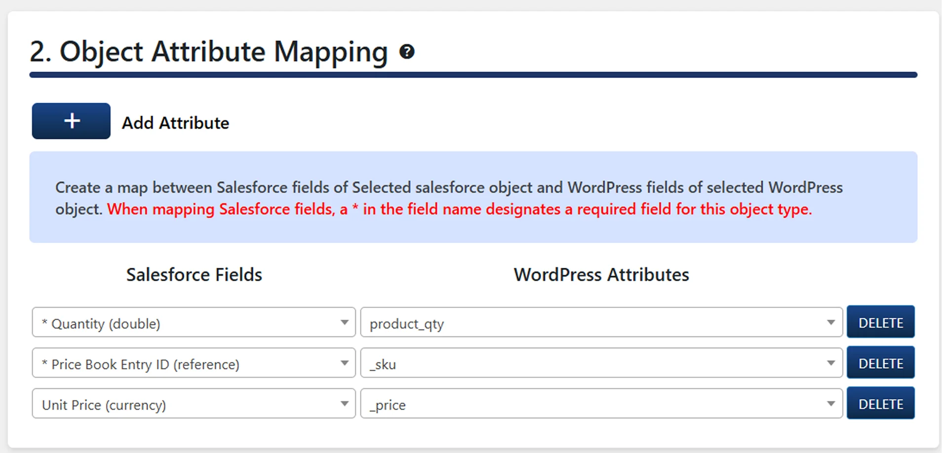Click the Add Attribute label
Image resolution: width=942 pixels, height=453 pixels.
coord(175,123)
